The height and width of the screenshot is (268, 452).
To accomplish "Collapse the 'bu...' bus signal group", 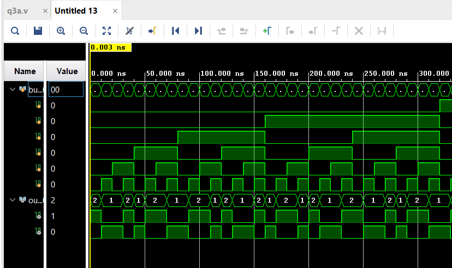I will coord(13,89).
